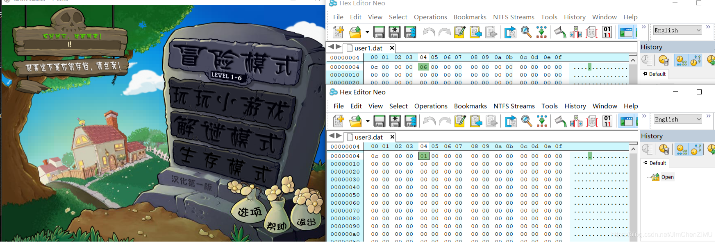This screenshot has width=716, height=242.
Task: Click Export blue arrow icon in user3.dat window
Action: tap(511, 121)
